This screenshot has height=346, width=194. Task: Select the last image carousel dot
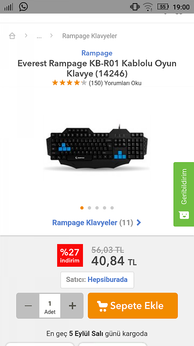tap(112, 208)
